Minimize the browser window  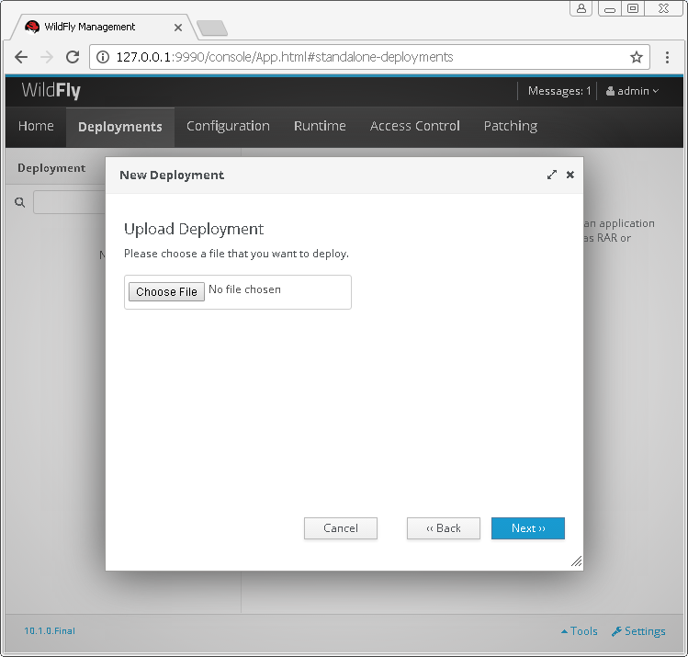609,8
